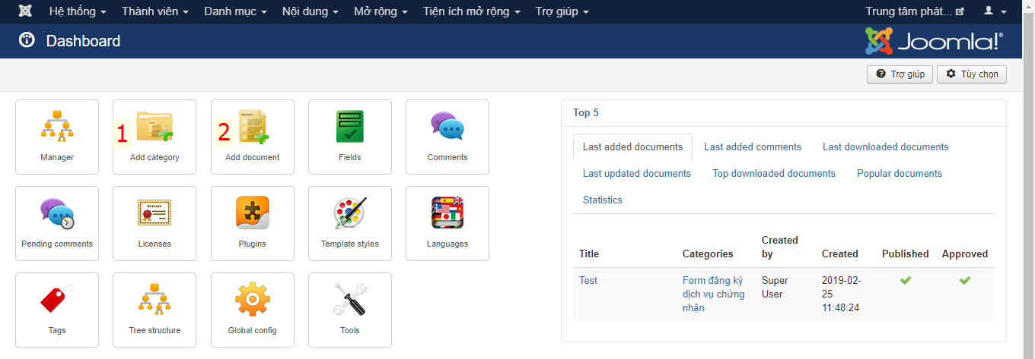Expand the Hệ thống menu
Screen dimensions: 1035x359
pos(78,12)
